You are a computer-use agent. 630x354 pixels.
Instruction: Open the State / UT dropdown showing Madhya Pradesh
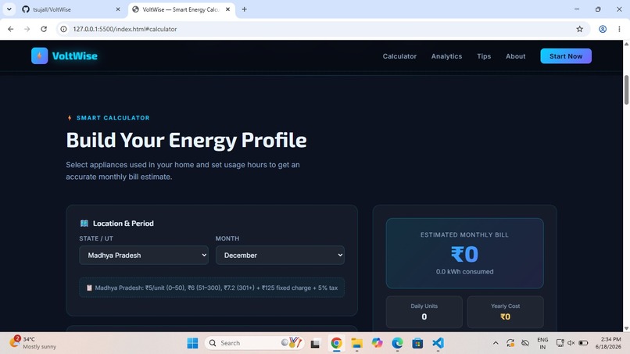point(144,256)
